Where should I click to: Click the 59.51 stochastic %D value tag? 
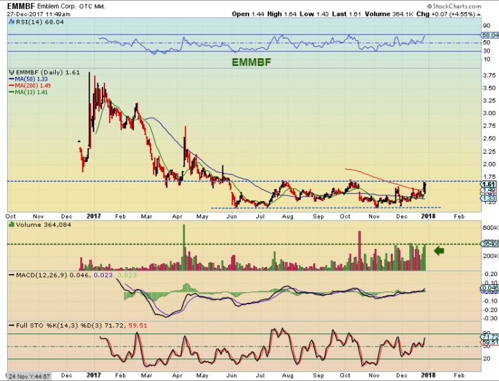point(490,342)
